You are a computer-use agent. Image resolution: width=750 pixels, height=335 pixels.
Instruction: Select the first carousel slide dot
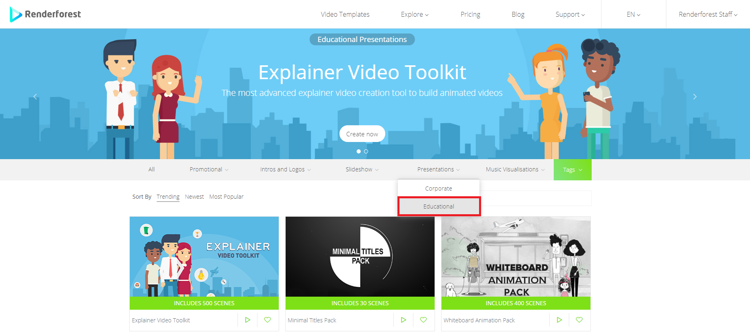point(359,151)
